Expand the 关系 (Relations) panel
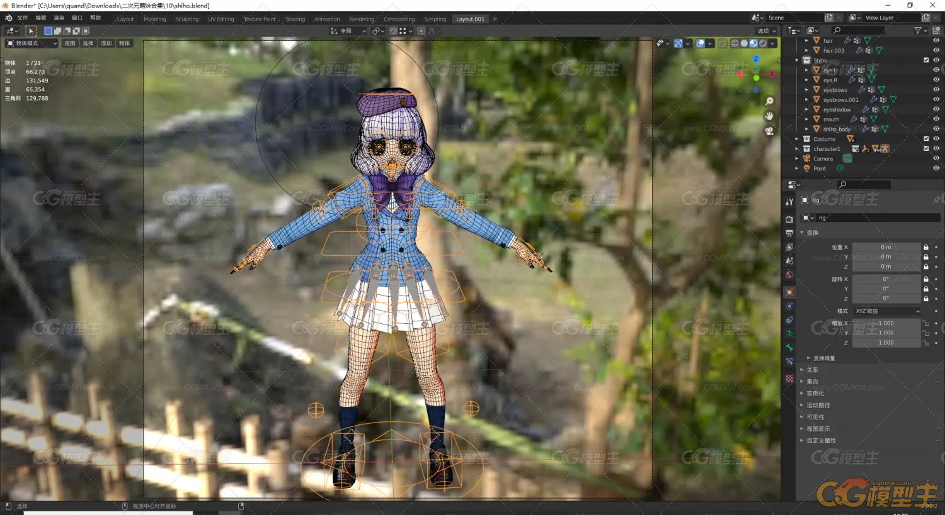 [812, 370]
